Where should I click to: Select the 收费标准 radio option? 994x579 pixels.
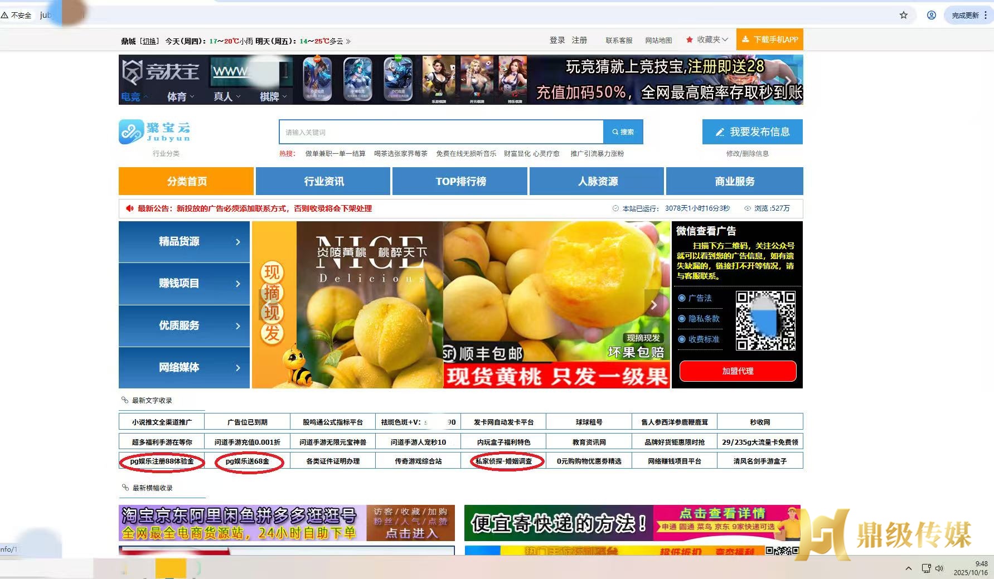[682, 339]
